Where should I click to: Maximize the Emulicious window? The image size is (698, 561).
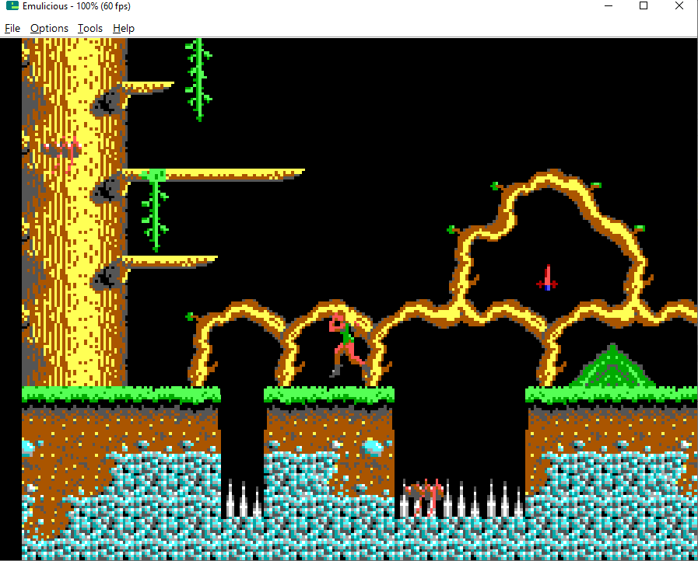click(644, 6)
